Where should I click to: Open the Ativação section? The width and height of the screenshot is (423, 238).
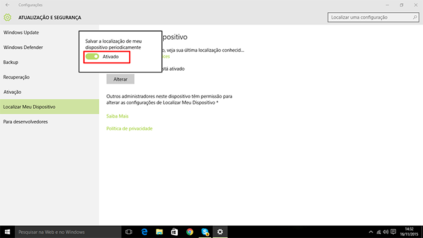tap(49, 92)
